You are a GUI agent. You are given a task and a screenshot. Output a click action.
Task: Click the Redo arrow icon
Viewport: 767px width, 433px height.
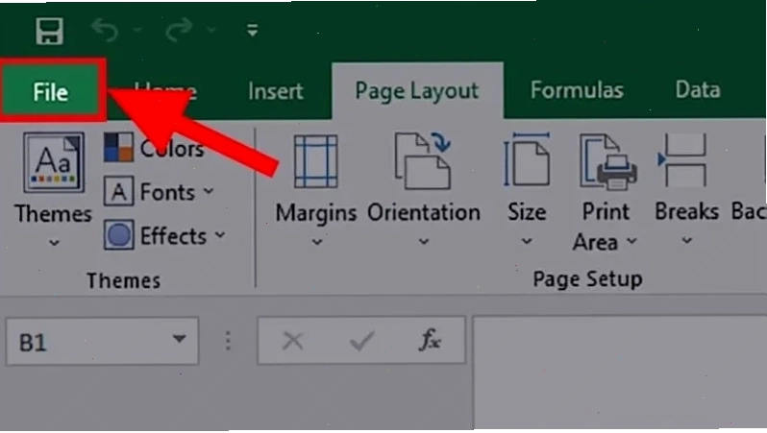(x=179, y=30)
